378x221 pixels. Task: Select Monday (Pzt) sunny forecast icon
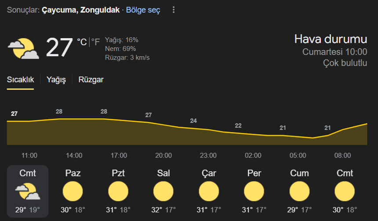coord(118,192)
